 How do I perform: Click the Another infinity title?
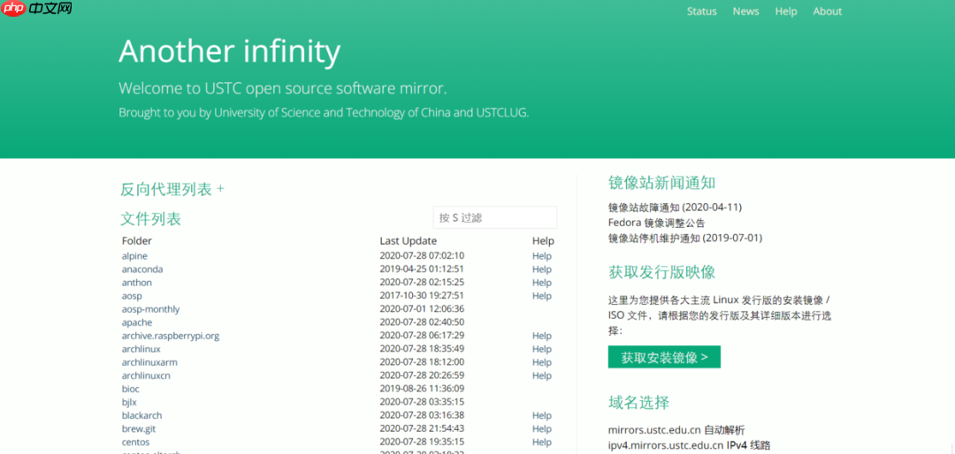[230, 51]
